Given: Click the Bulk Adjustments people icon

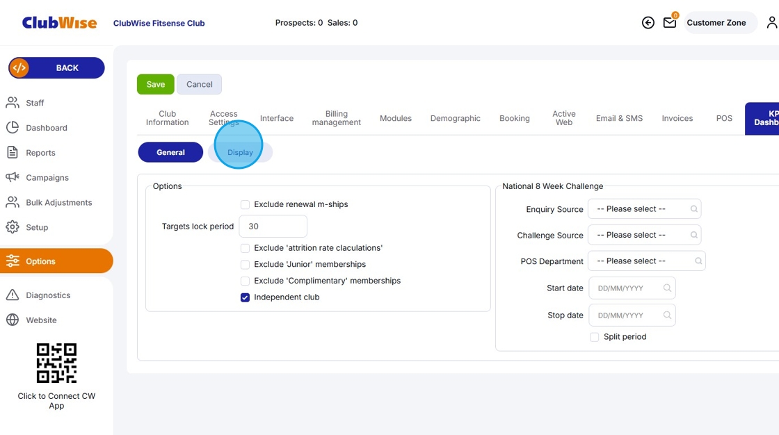Looking at the screenshot, I should tap(13, 202).
